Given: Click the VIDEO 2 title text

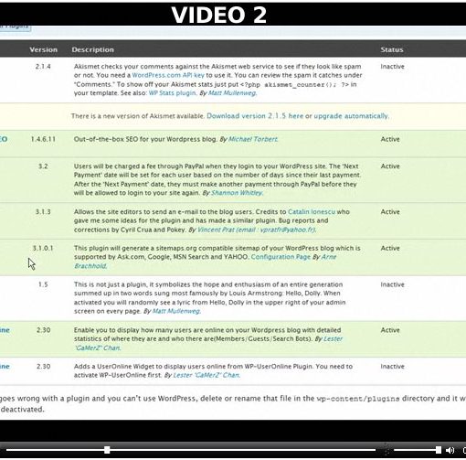Looking at the screenshot, I should click(218, 15).
